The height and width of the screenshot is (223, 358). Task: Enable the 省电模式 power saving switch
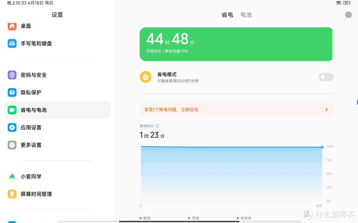(326, 77)
